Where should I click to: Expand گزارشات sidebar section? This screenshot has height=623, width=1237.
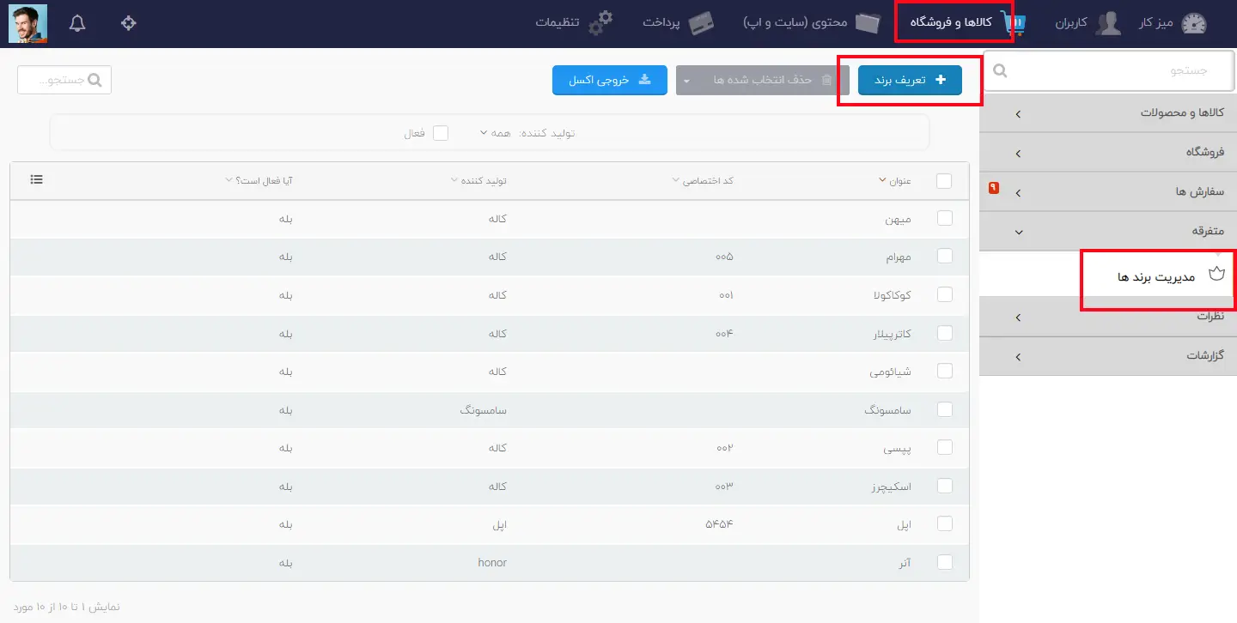pos(1108,356)
